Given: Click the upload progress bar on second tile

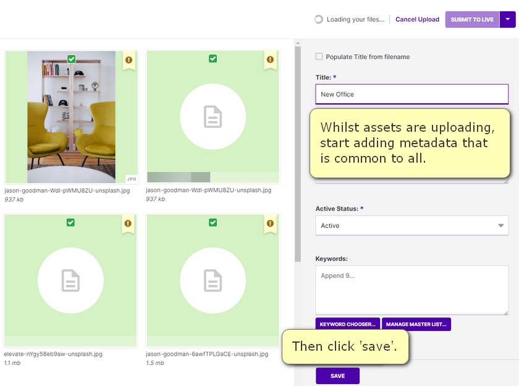Looking at the screenshot, I should tap(213, 177).
